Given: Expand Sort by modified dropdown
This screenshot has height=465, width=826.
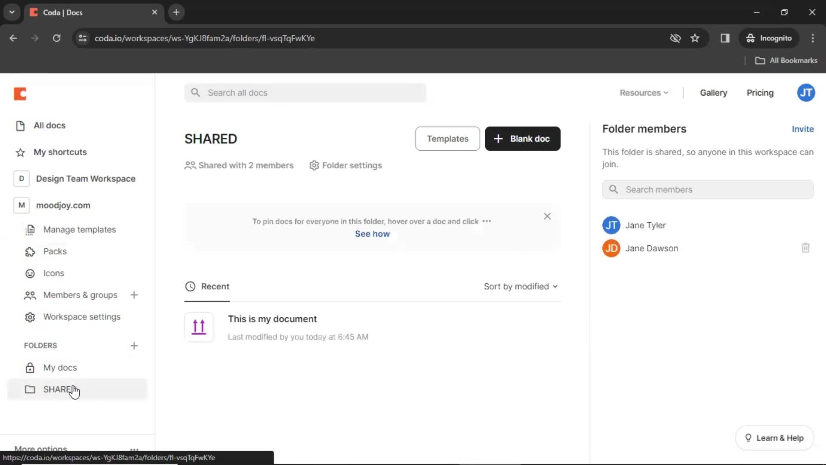Looking at the screenshot, I should click(x=520, y=286).
